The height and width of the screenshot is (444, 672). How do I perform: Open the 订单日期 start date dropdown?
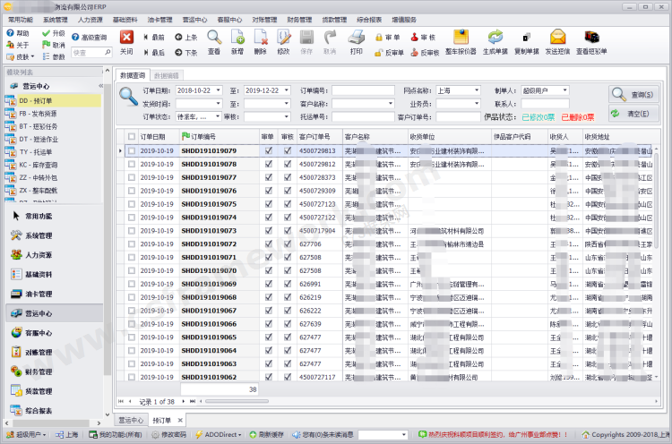click(218, 91)
